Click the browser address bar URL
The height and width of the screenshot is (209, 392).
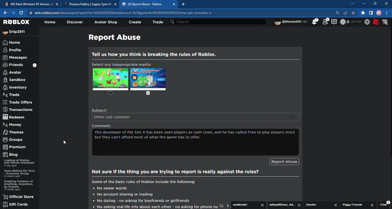pos(123,13)
